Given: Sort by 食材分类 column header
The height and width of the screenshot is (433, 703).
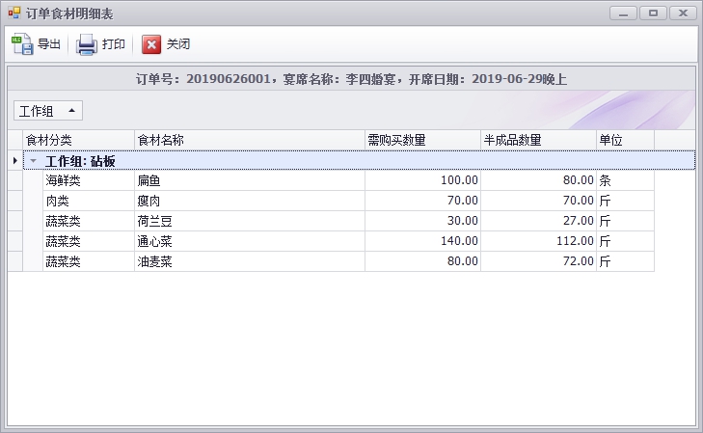Looking at the screenshot, I should pos(79,140).
